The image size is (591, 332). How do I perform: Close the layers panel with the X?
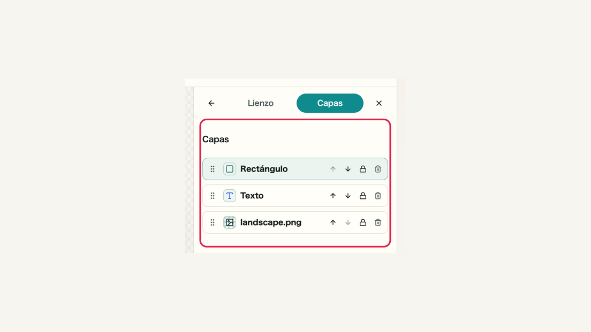tap(379, 103)
